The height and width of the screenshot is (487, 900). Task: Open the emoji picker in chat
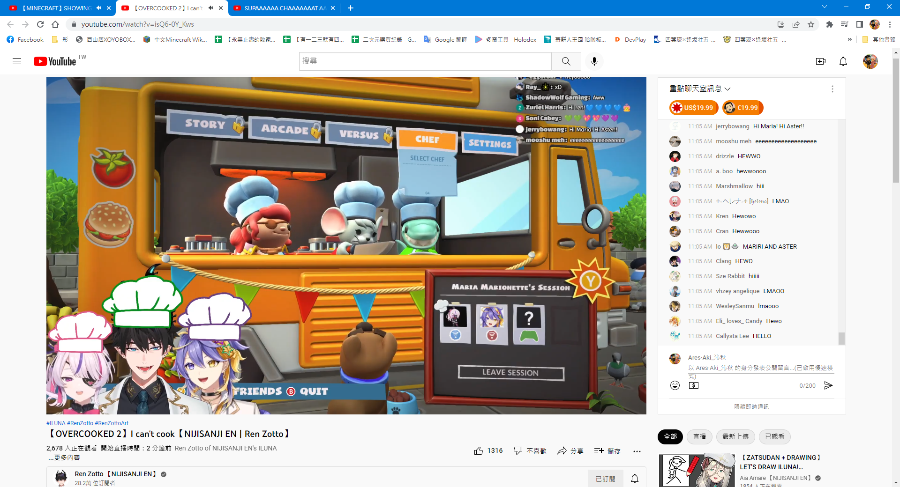point(675,385)
